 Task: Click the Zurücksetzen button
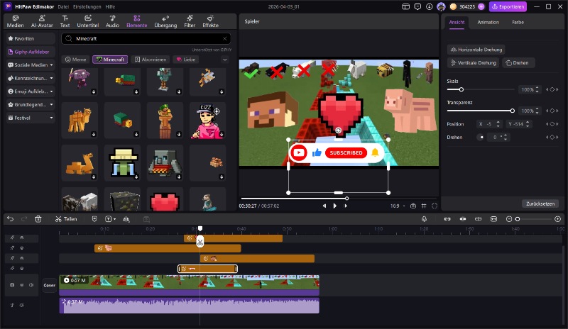pyautogui.click(x=540, y=203)
